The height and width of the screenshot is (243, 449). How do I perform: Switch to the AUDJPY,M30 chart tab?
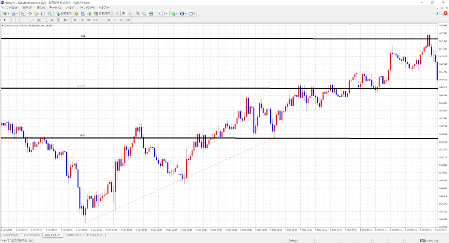tap(32, 235)
